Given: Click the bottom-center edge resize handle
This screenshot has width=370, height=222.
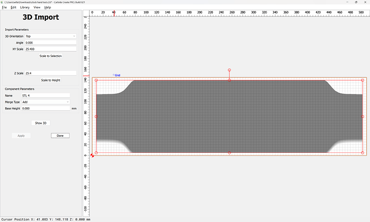Looking at the screenshot, I should click(229, 153).
